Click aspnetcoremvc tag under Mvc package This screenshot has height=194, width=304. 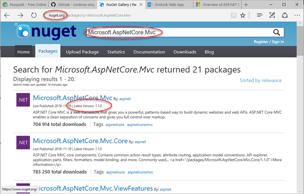click(x=140, y=125)
